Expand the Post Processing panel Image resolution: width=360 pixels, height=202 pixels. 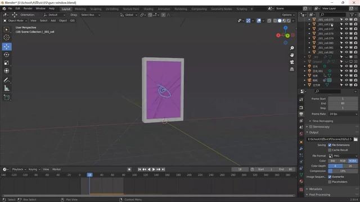pos(319,195)
